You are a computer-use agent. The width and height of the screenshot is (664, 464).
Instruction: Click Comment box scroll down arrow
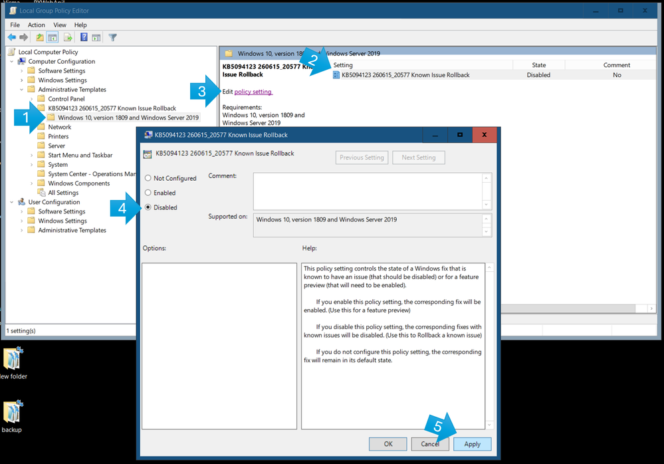point(486,205)
